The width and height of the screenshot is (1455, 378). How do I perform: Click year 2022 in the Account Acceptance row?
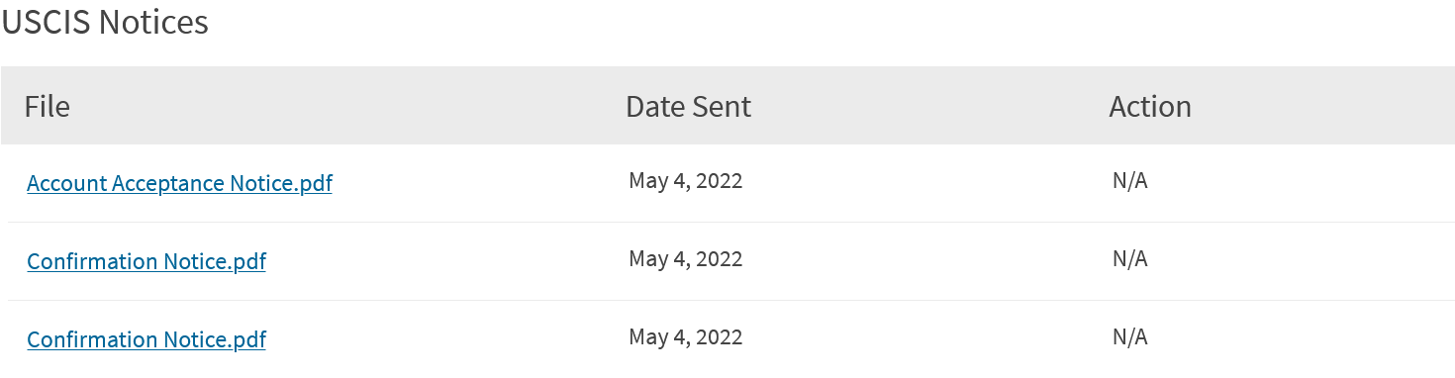point(720,180)
